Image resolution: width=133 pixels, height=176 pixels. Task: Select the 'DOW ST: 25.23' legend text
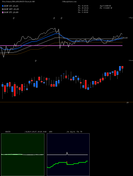click(x=11, y=6)
